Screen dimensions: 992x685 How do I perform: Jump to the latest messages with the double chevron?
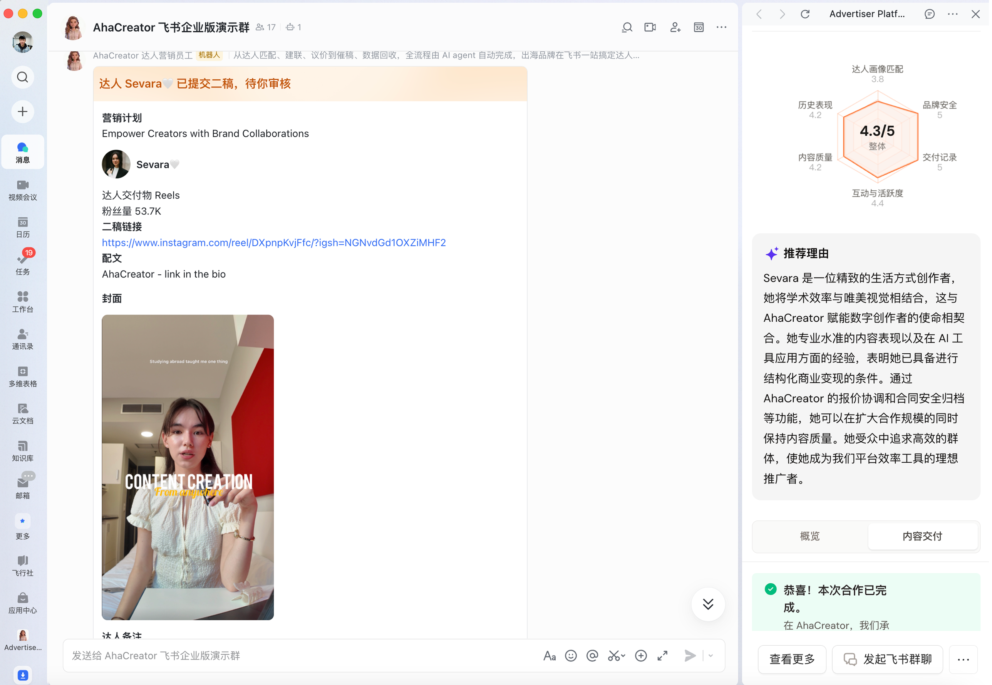708,604
